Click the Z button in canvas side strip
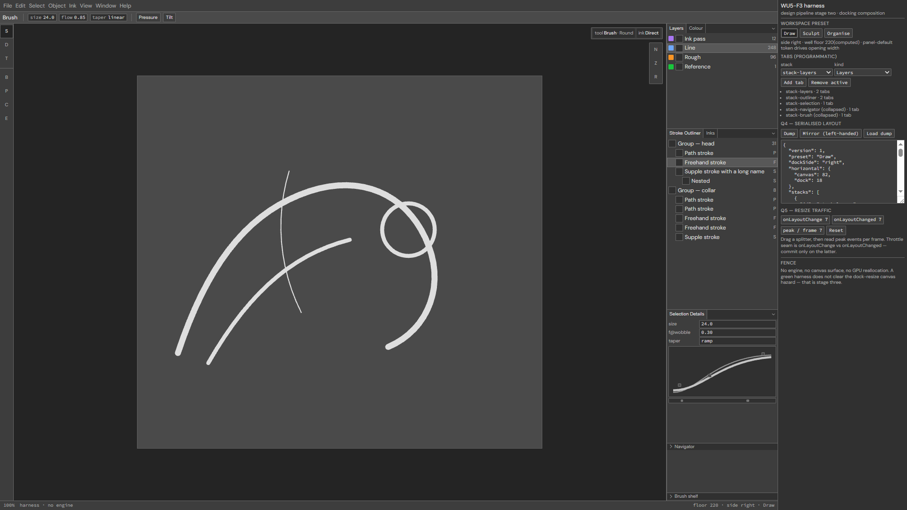Image resolution: width=907 pixels, height=510 pixels. coord(656,63)
